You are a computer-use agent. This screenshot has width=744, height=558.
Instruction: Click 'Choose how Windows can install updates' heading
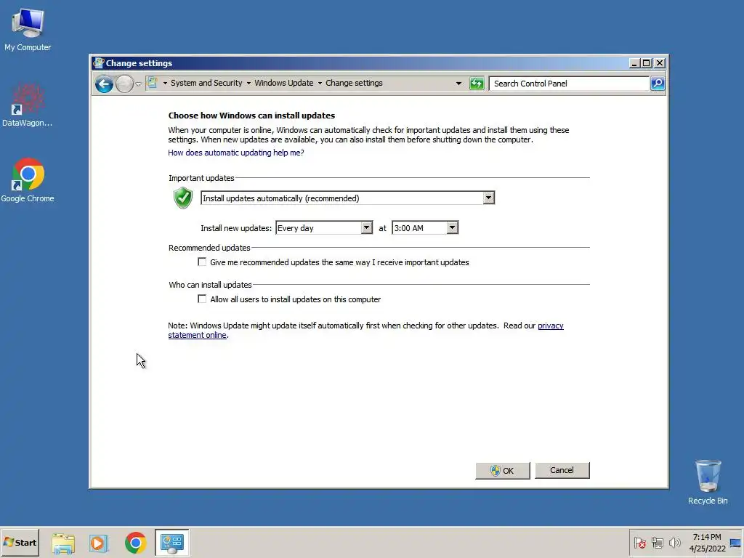click(x=251, y=116)
